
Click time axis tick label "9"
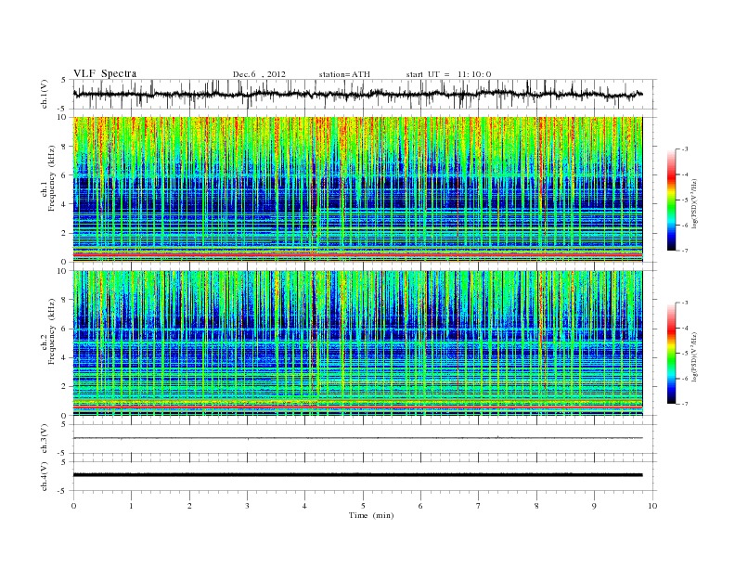[594, 506]
